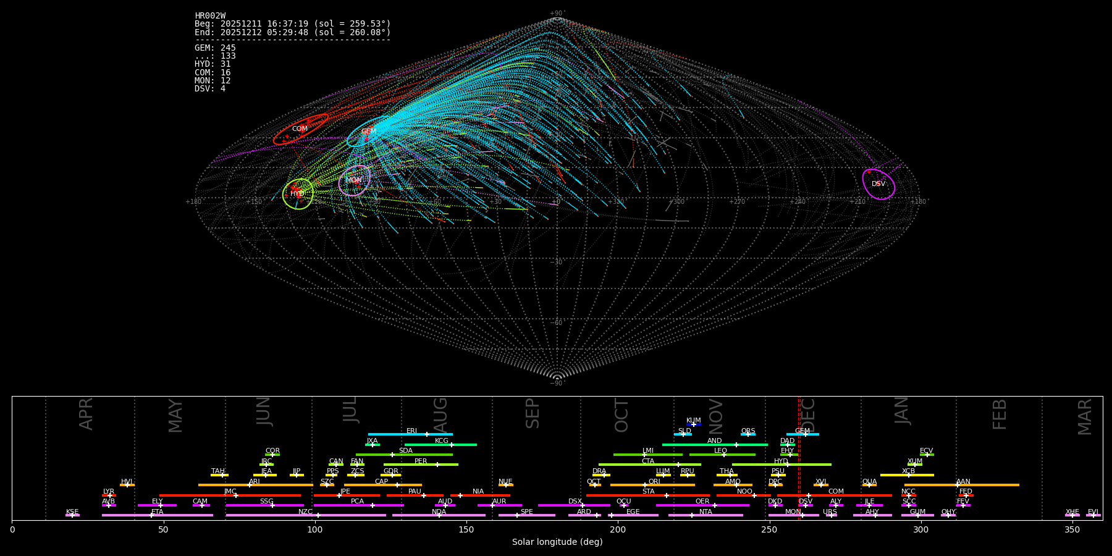Select the yellow XCB shower bar
The image size is (1112, 556).
click(x=907, y=475)
